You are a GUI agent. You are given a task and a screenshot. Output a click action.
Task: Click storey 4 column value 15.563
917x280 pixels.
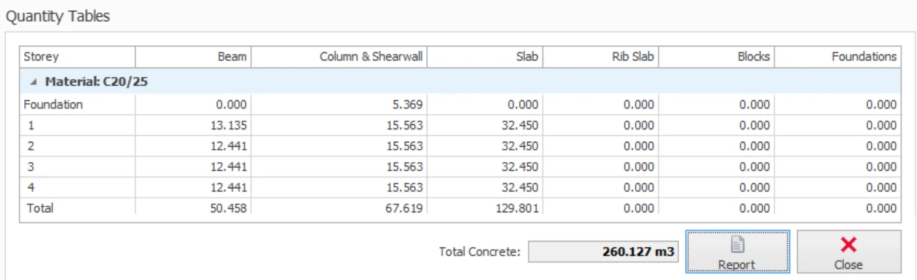(404, 188)
